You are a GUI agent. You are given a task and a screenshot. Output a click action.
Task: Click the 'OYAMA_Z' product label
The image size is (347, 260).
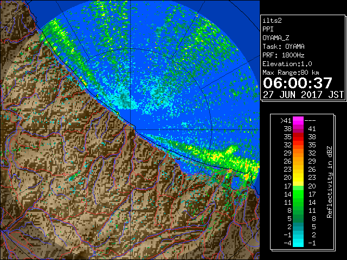tap(276, 38)
